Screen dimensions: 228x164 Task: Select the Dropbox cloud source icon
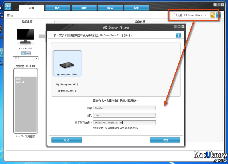(x=28, y=53)
